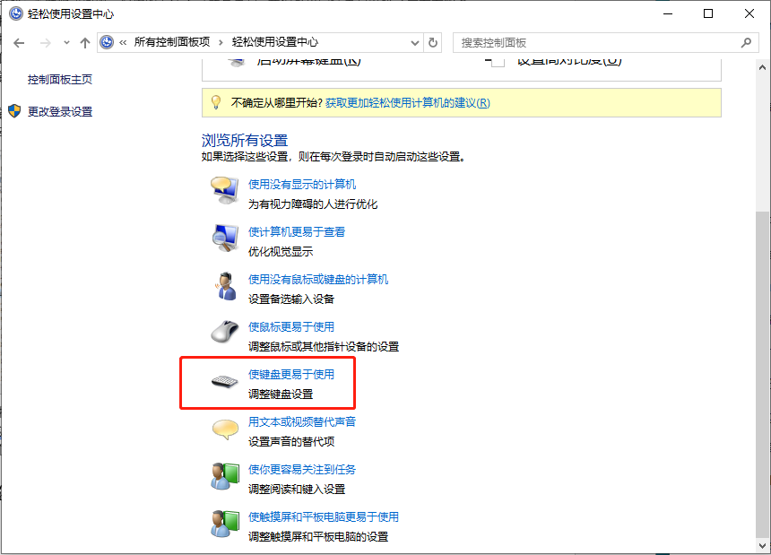Click the Ease of Access shield icon in sidebar
Image resolution: width=771 pixels, height=555 pixels.
tap(13, 112)
